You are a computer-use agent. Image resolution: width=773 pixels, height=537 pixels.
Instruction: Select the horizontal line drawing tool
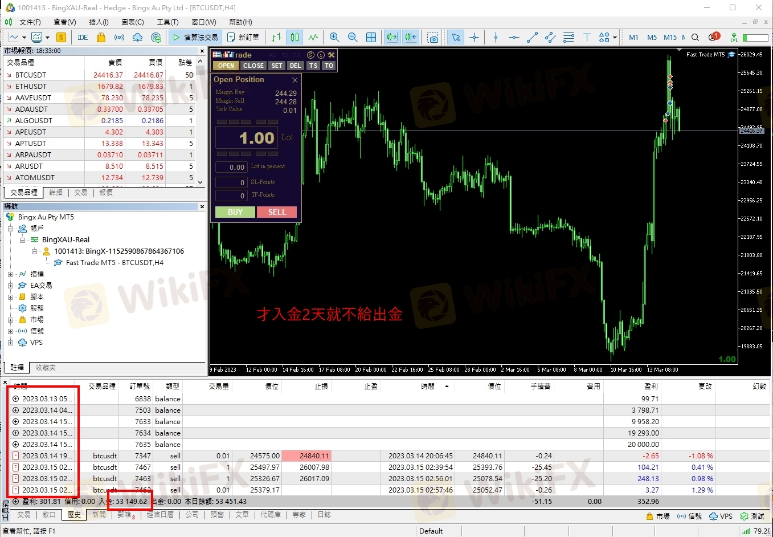tap(514, 38)
